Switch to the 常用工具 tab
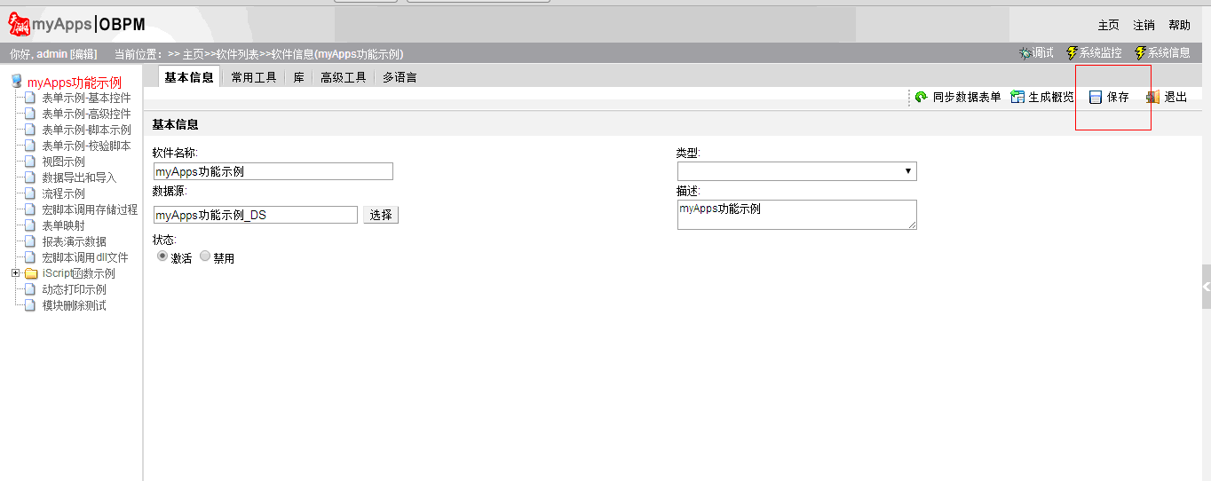Image resolution: width=1211 pixels, height=481 pixels. click(254, 77)
